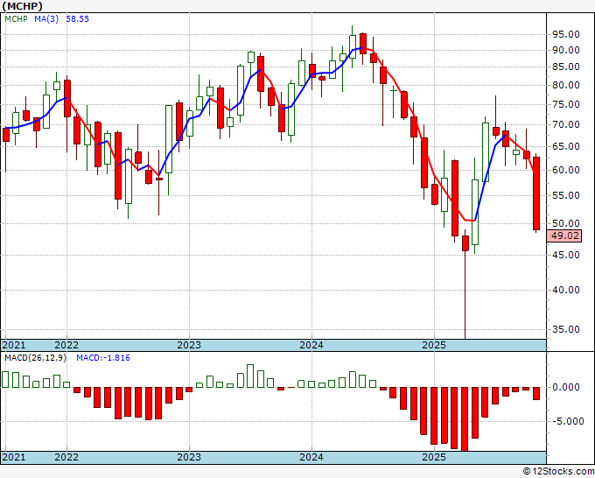Screen dimensions: 595x478
Task: Click the deepest red MACD histogram bar
Action: tap(465, 419)
